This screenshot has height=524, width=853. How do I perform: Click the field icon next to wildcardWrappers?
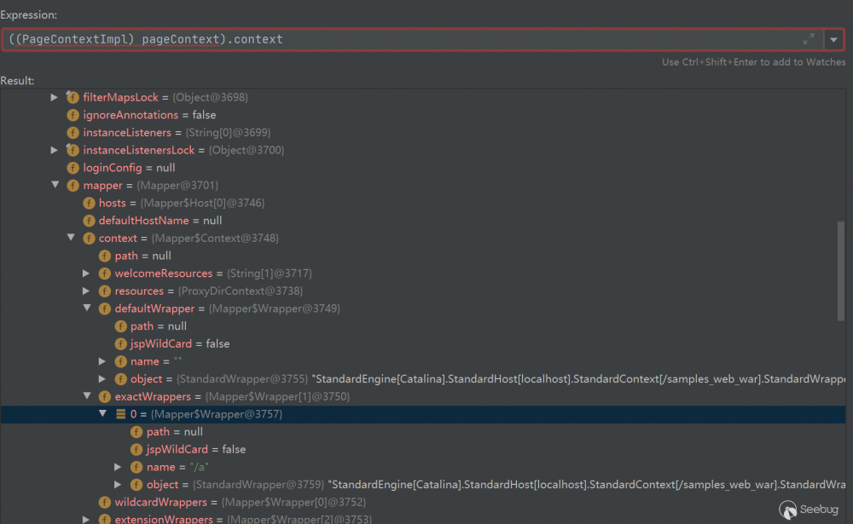coord(104,502)
